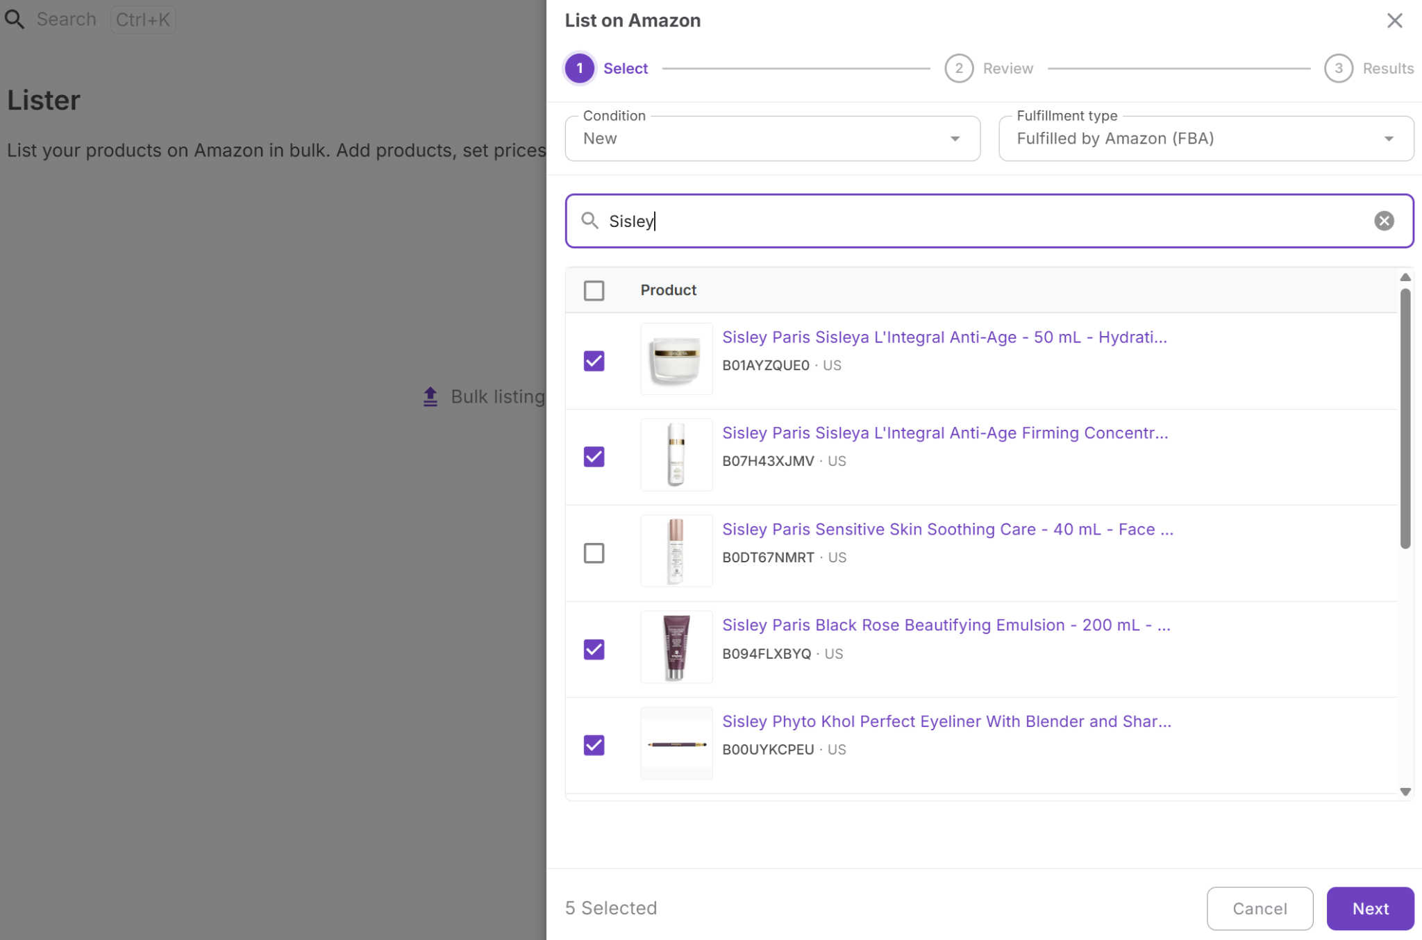
Task: Uncheck the Black Rose Beautifying Emulsion item
Action: (594, 649)
